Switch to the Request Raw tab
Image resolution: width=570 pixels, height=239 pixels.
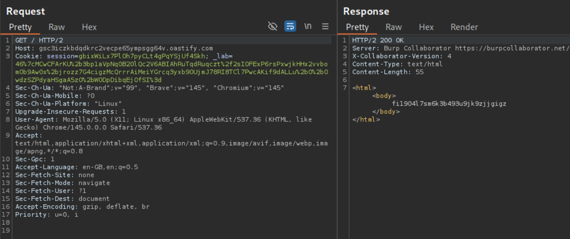[57, 27]
